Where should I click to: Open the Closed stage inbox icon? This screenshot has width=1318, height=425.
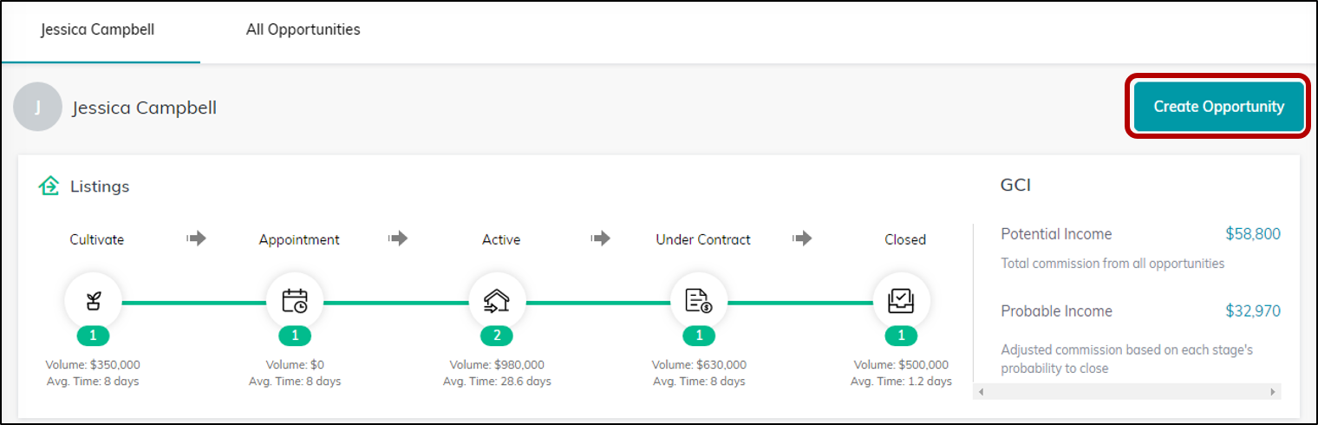coord(902,302)
